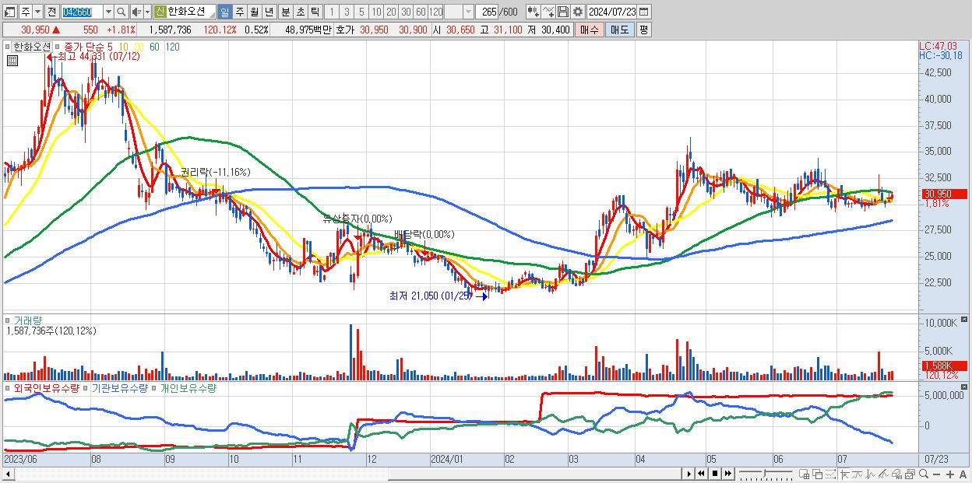Screen dimensions: 972x483
Task: Open the empty interval combo box dropdown
Action: [x=468, y=12]
